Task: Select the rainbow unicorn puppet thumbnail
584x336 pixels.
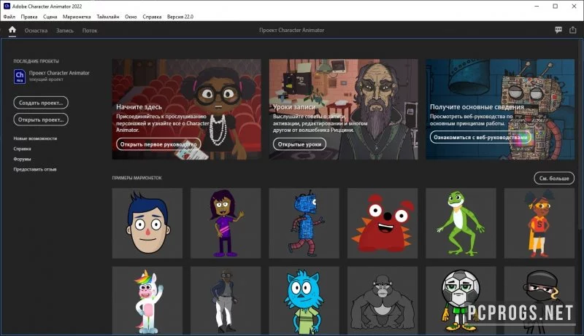Action: point(147,300)
